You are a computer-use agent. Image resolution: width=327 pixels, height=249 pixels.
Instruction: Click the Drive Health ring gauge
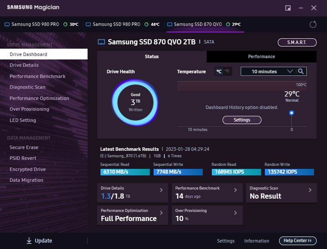point(135,103)
